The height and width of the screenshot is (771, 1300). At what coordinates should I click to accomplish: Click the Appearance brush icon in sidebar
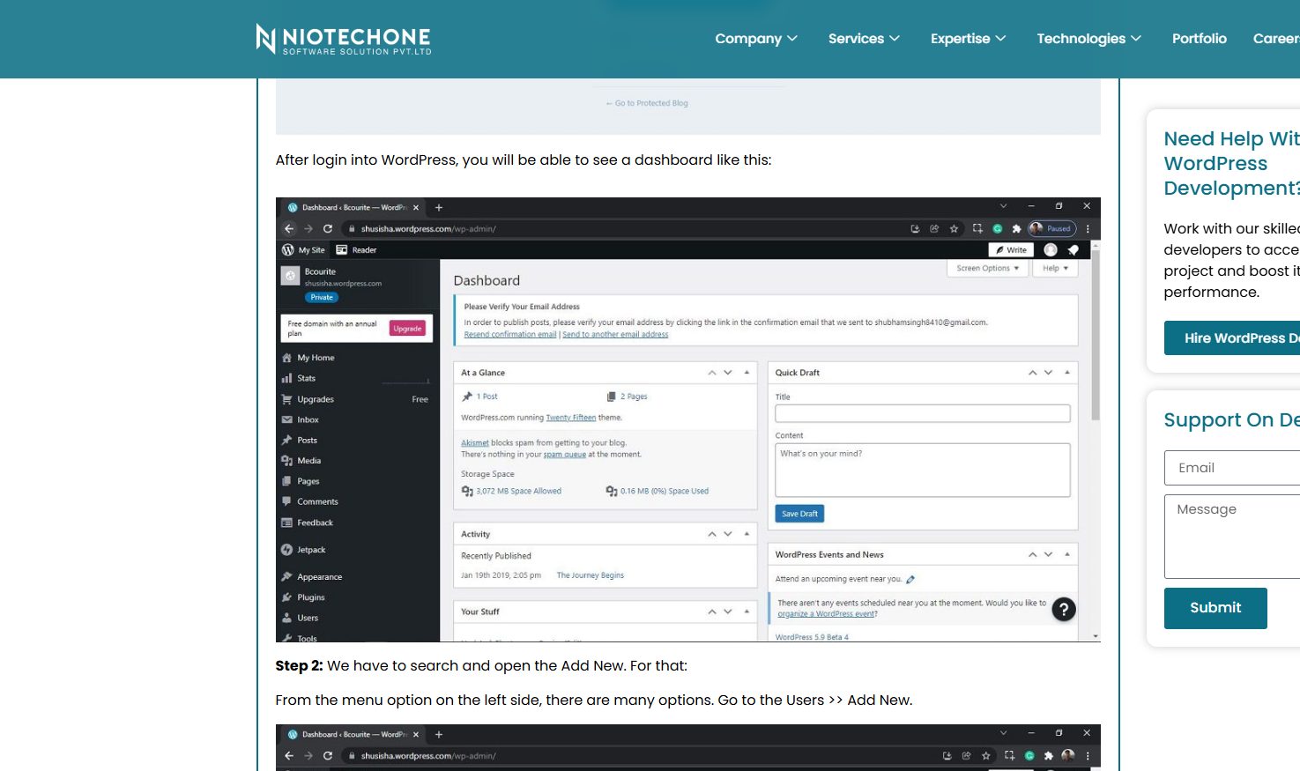(x=286, y=577)
